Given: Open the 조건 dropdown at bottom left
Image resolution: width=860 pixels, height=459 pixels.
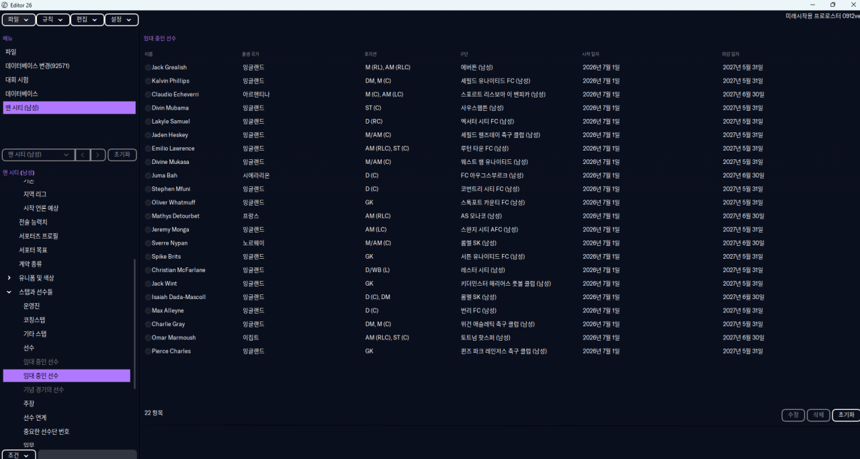Looking at the screenshot, I should tap(18, 455).
